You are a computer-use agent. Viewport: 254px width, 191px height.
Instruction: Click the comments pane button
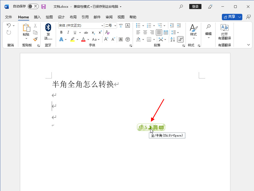(x=248, y=17)
